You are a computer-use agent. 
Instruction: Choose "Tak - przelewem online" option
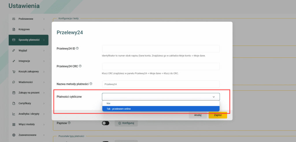click(x=161, y=109)
